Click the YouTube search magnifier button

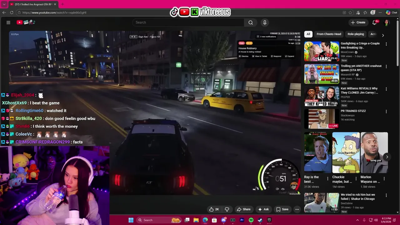[251, 22]
